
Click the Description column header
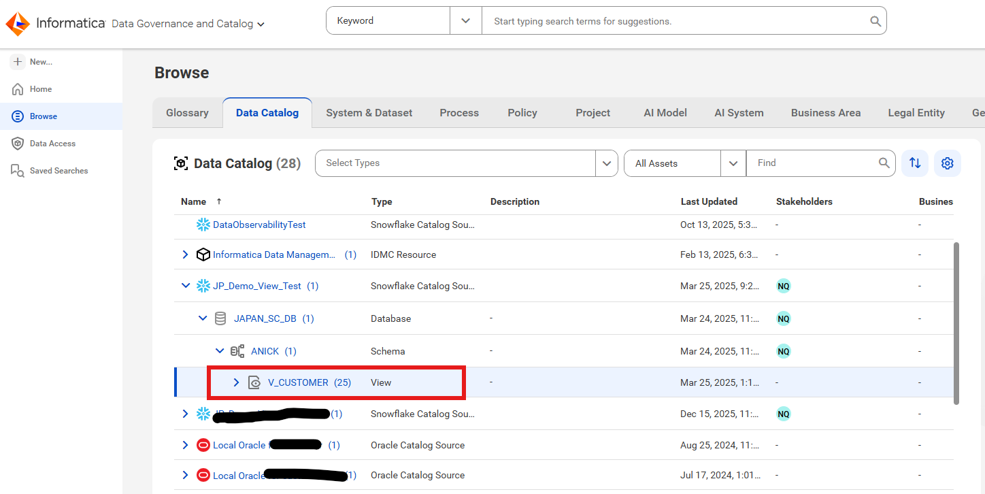(515, 201)
